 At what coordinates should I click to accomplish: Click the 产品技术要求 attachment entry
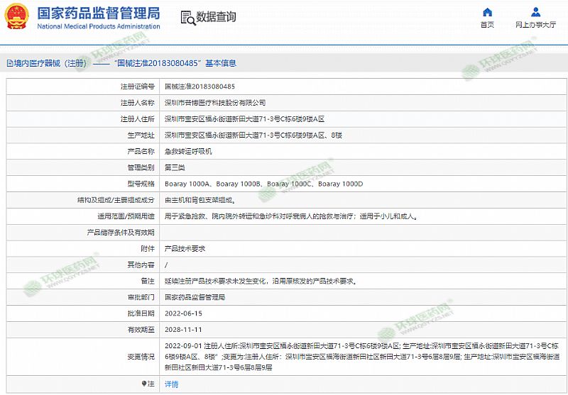[x=185, y=249]
